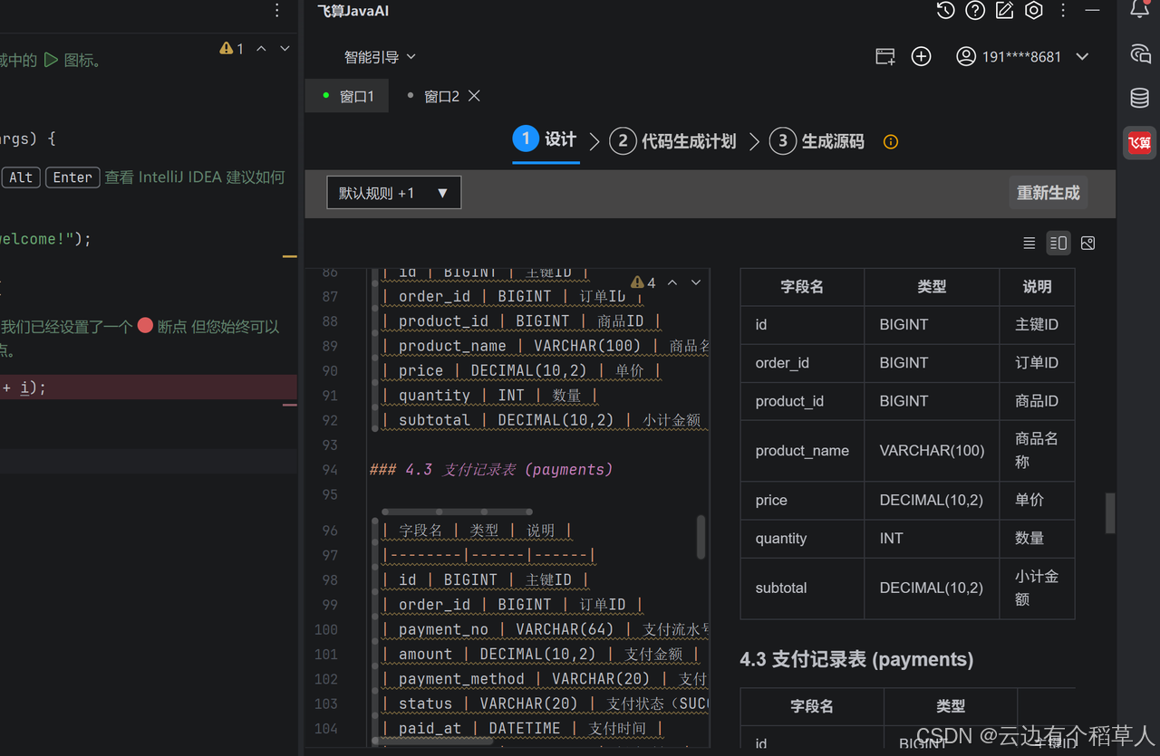Image resolution: width=1160 pixels, height=756 pixels.
Task: Click the user avatar icon beside 191****8681
Action: pos(966,56)
